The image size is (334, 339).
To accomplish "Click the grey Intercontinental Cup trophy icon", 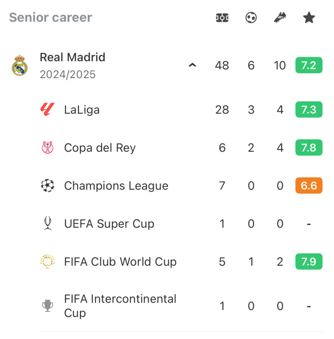I will [48, 306].
